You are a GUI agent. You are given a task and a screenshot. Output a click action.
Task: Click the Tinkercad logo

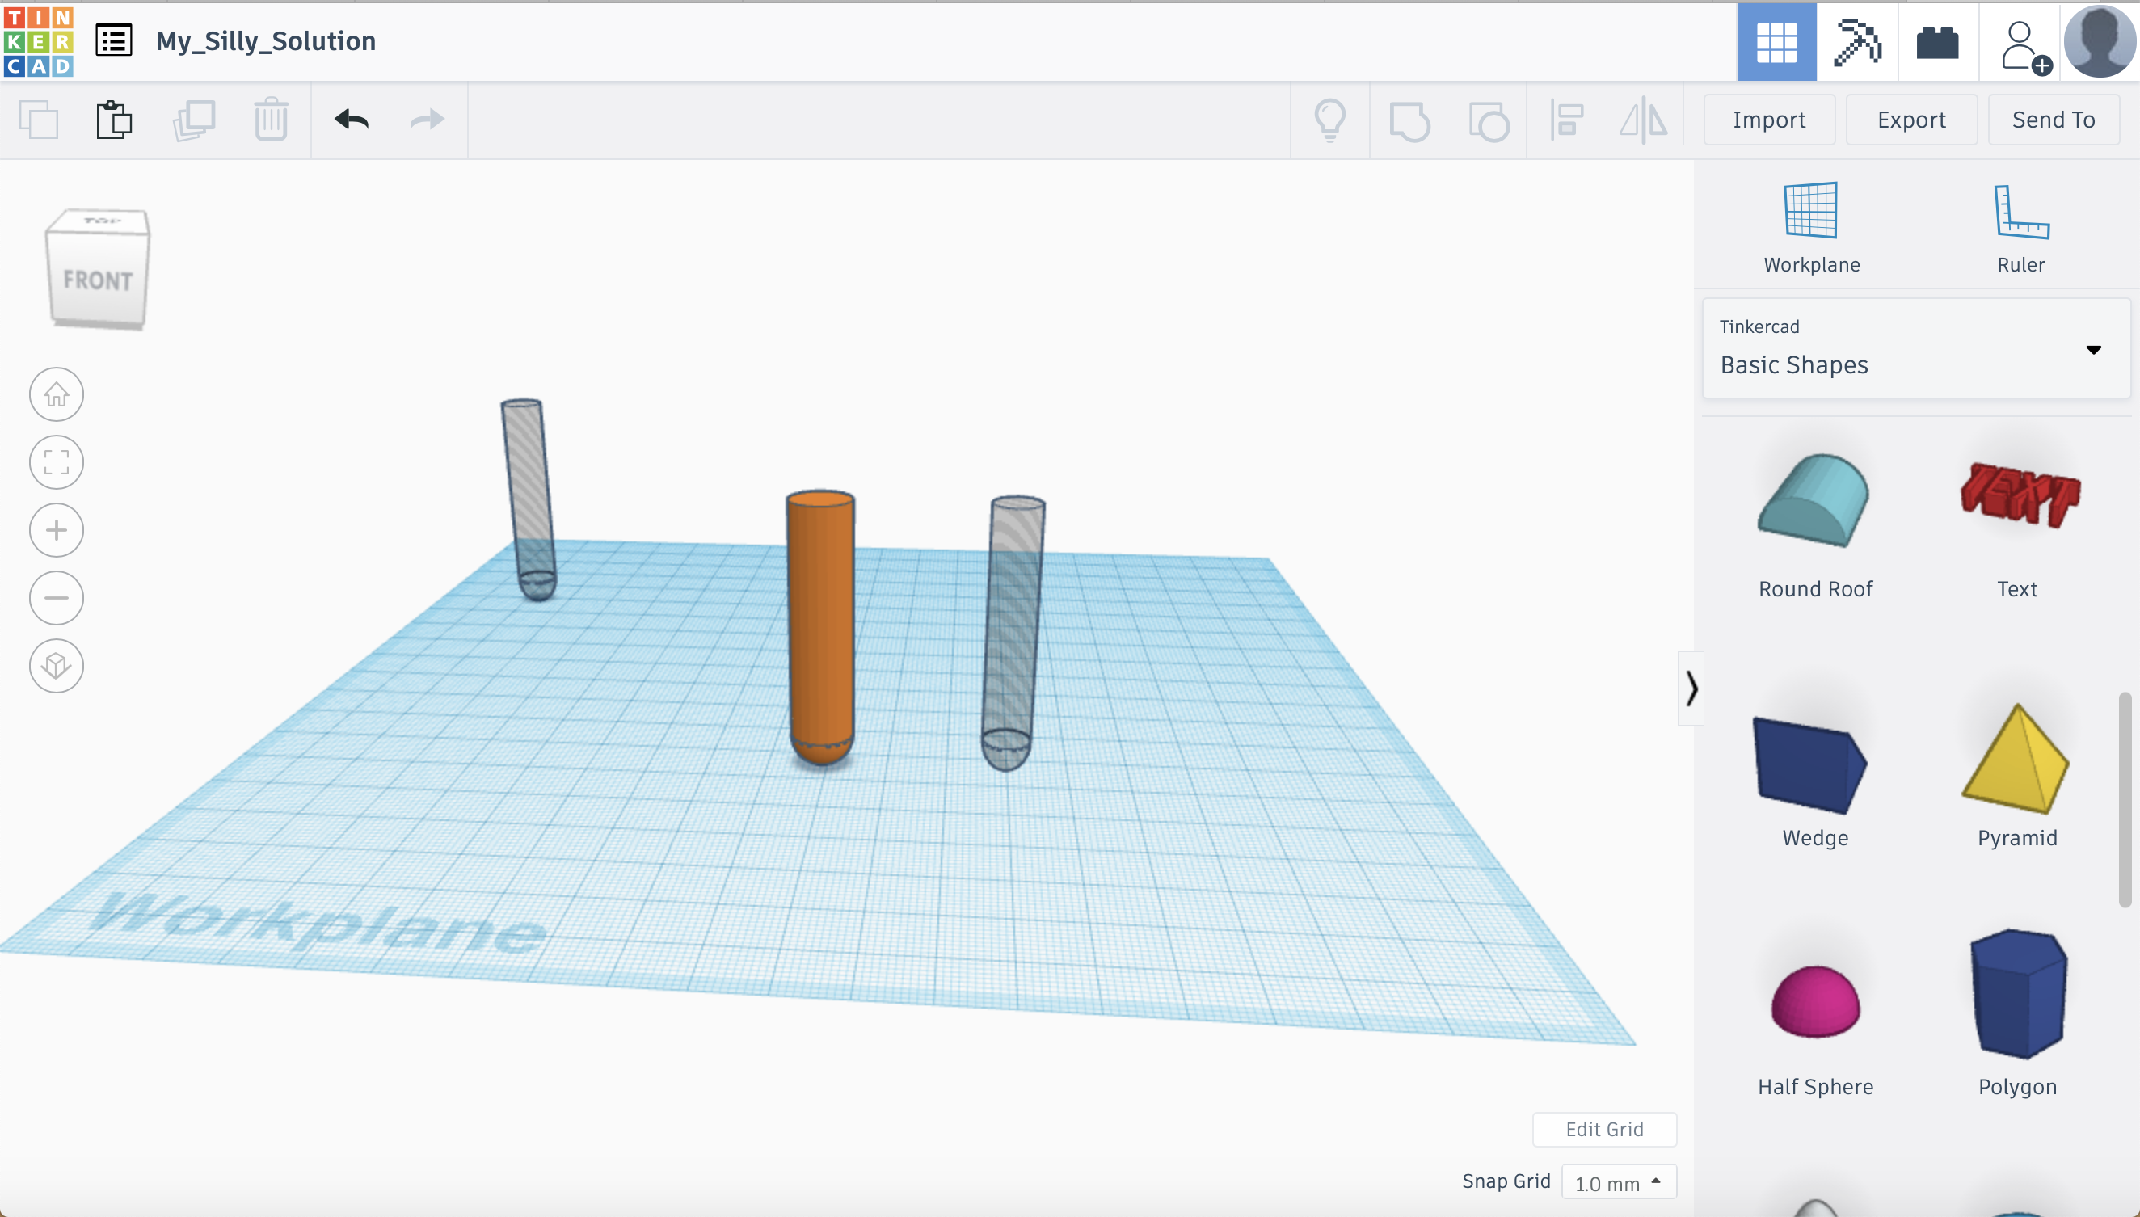[x=39, y=42]
